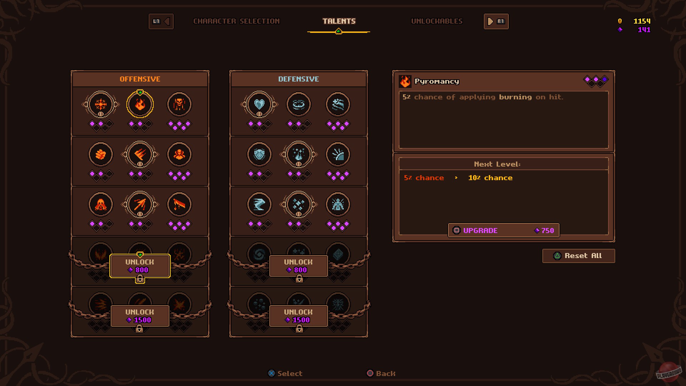Switch to the Unlockables tab
Image resolution: width=686 pixels, height=386 pixels.
437,21
